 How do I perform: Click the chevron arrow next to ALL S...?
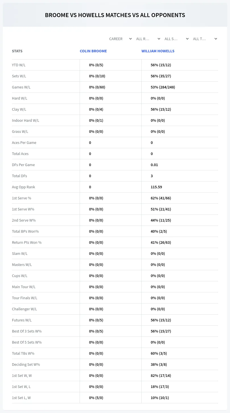click(187, 39)
